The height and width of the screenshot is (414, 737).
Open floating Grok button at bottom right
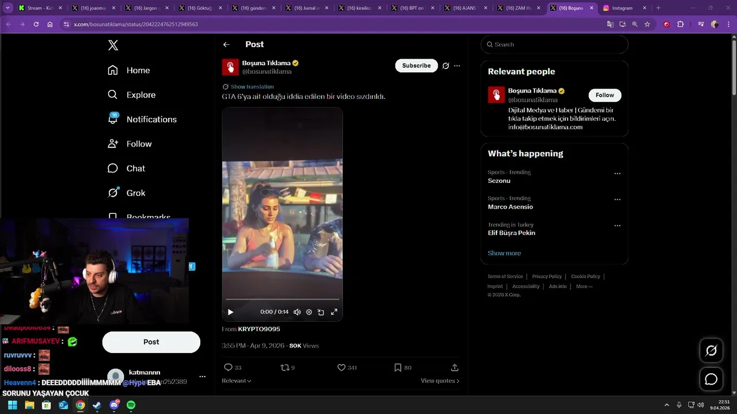click(711, 351)
